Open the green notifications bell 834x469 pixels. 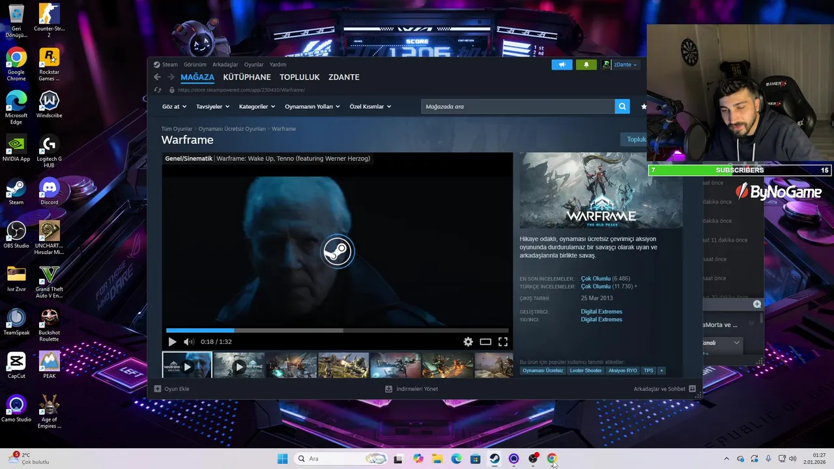586,64
